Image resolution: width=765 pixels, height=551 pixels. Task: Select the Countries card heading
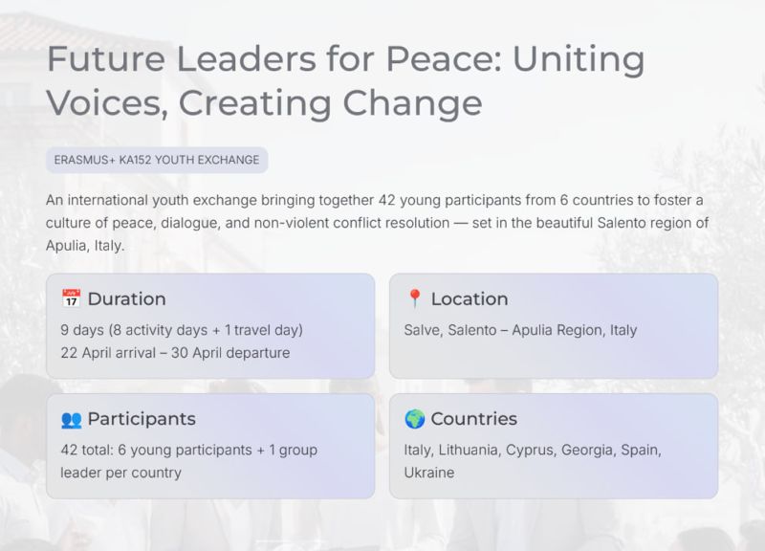(473, 419)
